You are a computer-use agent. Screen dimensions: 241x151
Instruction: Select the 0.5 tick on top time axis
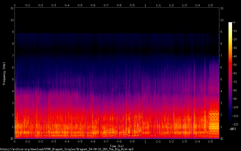[x=80, y=5]
